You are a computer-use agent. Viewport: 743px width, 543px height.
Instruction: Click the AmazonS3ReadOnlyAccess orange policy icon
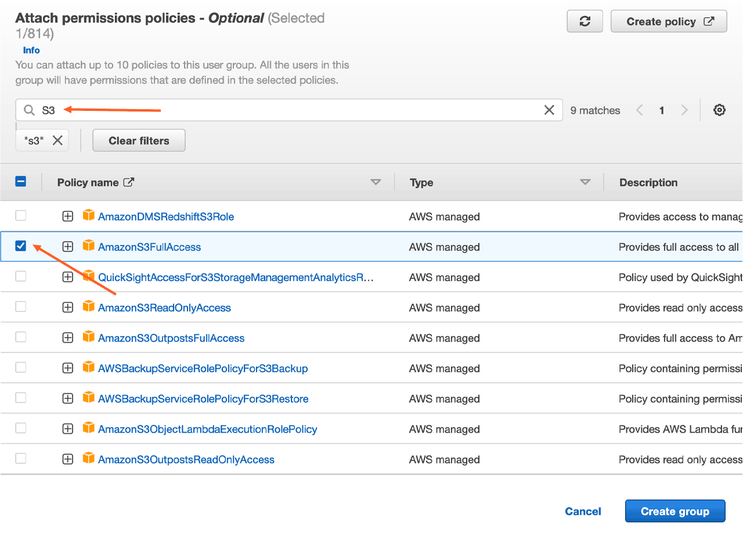88,307
